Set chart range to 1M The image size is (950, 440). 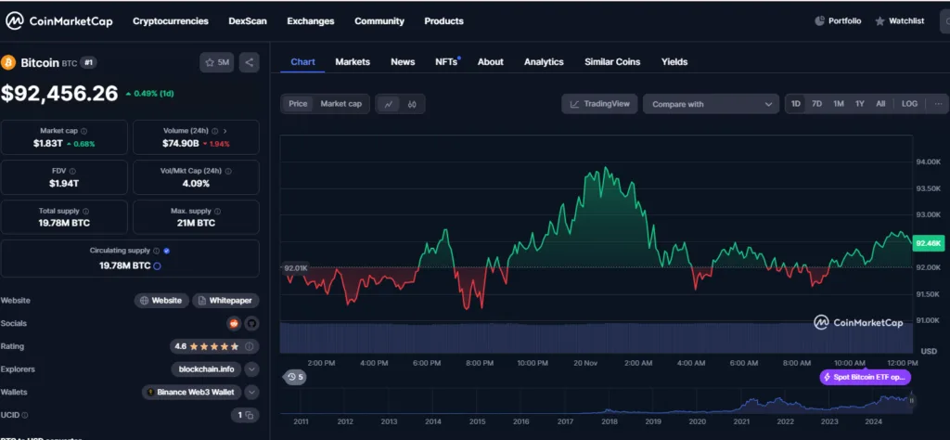[x=839, y=104]
